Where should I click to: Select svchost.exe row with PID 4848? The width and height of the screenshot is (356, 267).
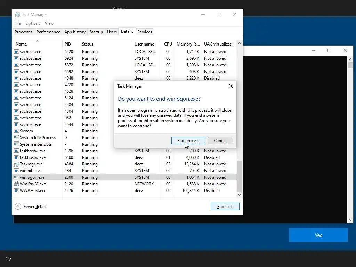point(125,78)
